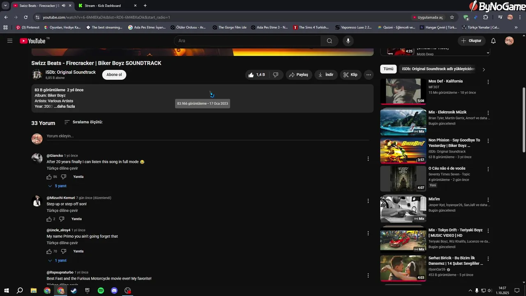Image resolution: width=526 pixels, height=296 pixels.
Task: Go to YouTube home via logo
Action: pyautogui.click(x=32, y=41)
